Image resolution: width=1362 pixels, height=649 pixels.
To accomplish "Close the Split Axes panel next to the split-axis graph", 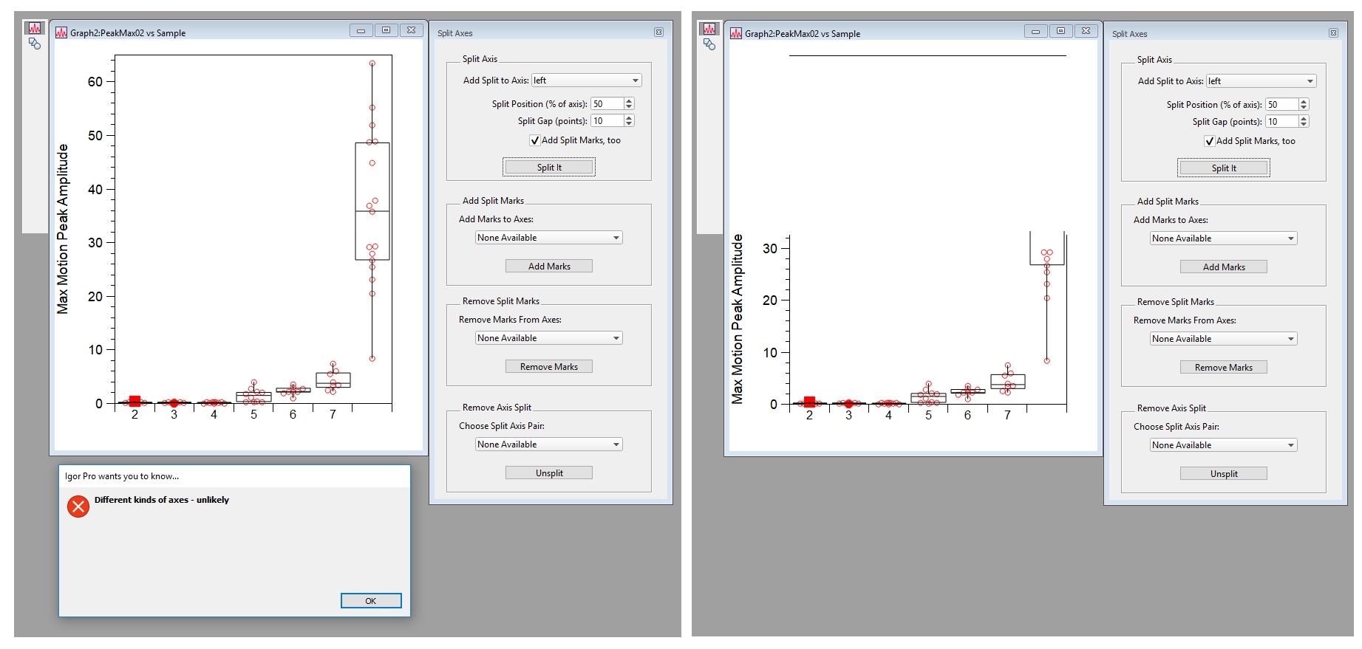I will click(1333, 33).
